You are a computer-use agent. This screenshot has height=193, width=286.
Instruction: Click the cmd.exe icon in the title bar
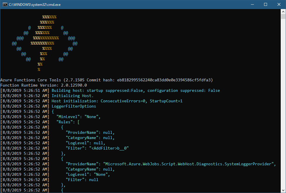[5, 5]
